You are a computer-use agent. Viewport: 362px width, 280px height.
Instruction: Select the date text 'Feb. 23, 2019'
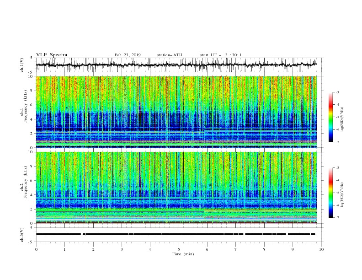[128, 55]
